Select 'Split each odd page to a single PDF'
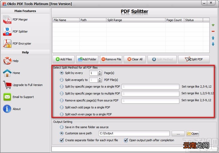This screenshot has height=153, width=219. (62, 107)
